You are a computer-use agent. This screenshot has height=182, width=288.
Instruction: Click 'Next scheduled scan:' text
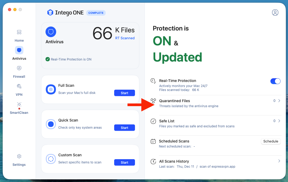pos(175,146)
